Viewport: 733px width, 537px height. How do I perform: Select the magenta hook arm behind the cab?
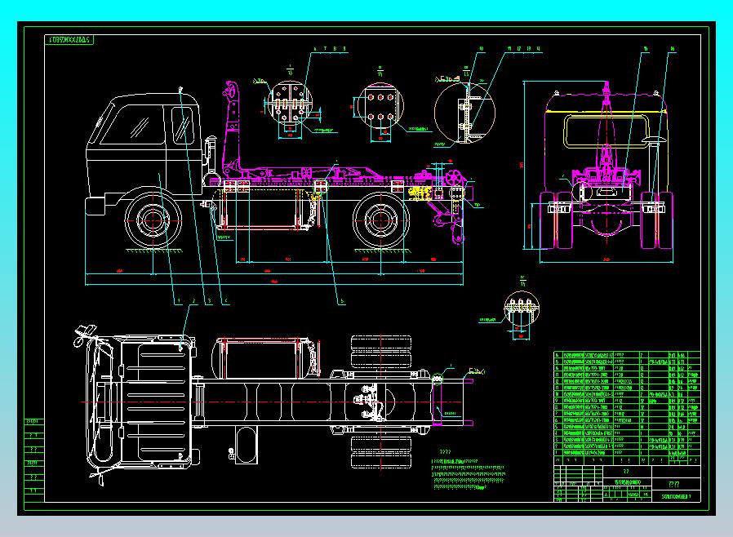[231, 131]
